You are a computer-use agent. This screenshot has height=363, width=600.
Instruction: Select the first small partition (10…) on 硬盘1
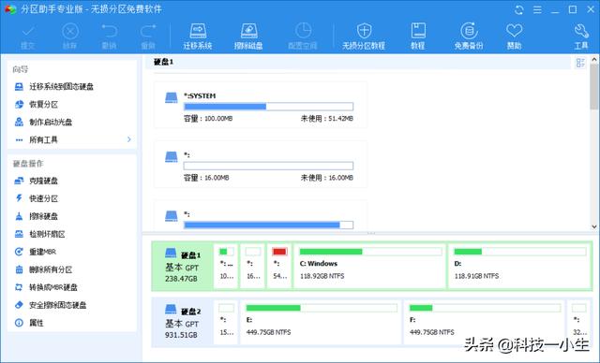coord(226,267)
